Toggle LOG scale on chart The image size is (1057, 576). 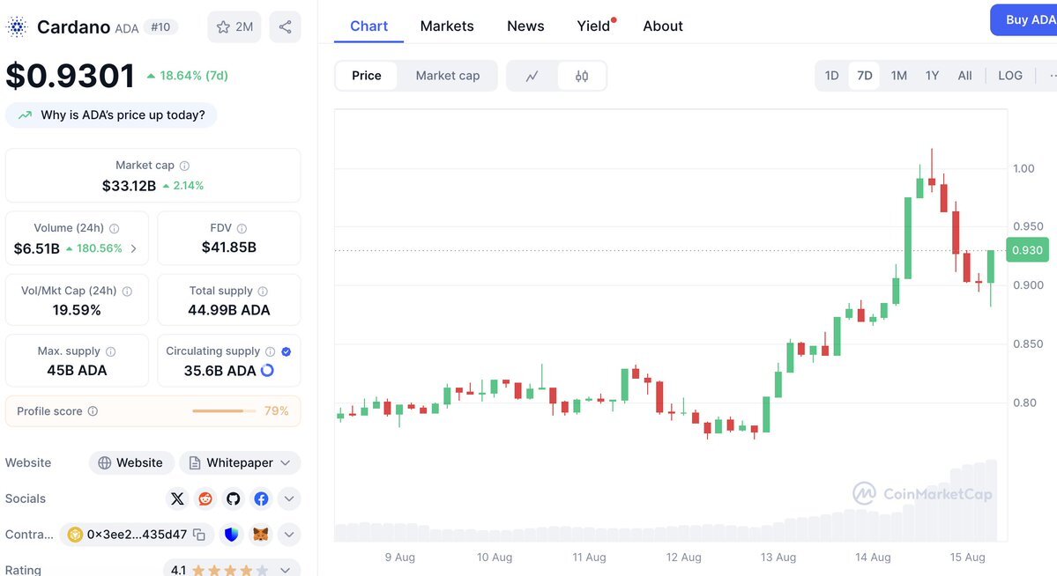coord(1009,76)
